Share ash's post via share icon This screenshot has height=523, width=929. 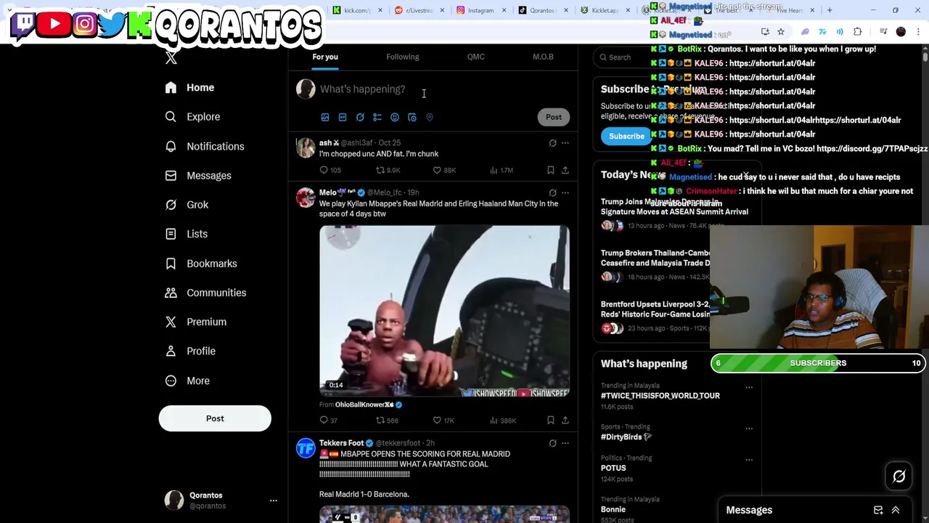pyautogui.click(x=565, y=170)
